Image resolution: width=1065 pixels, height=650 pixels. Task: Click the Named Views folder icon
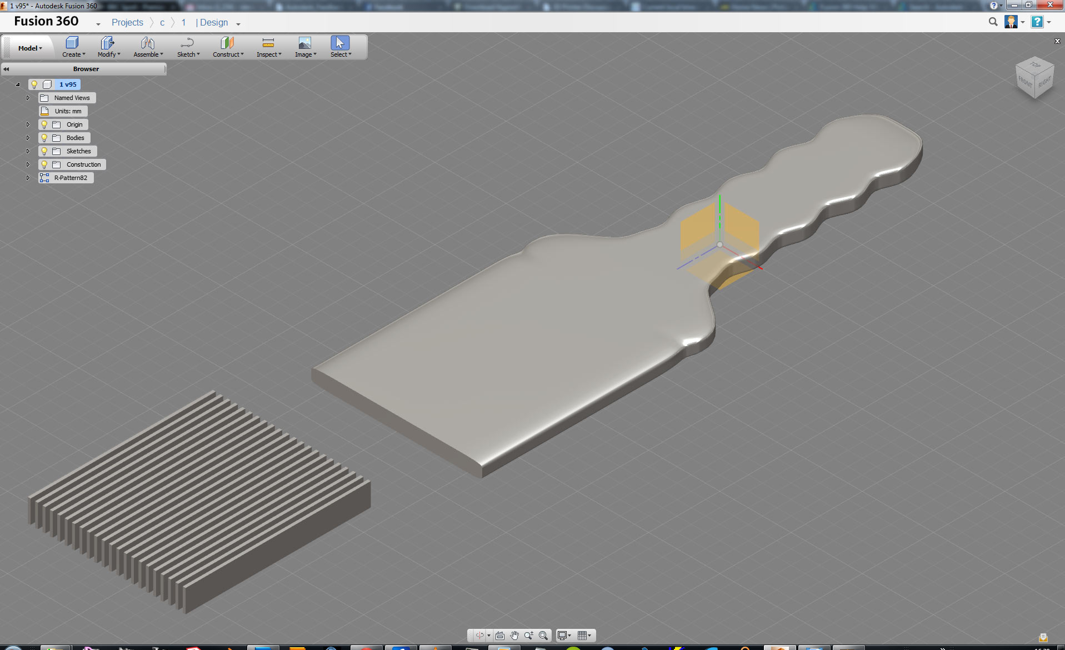click(44, 98)
